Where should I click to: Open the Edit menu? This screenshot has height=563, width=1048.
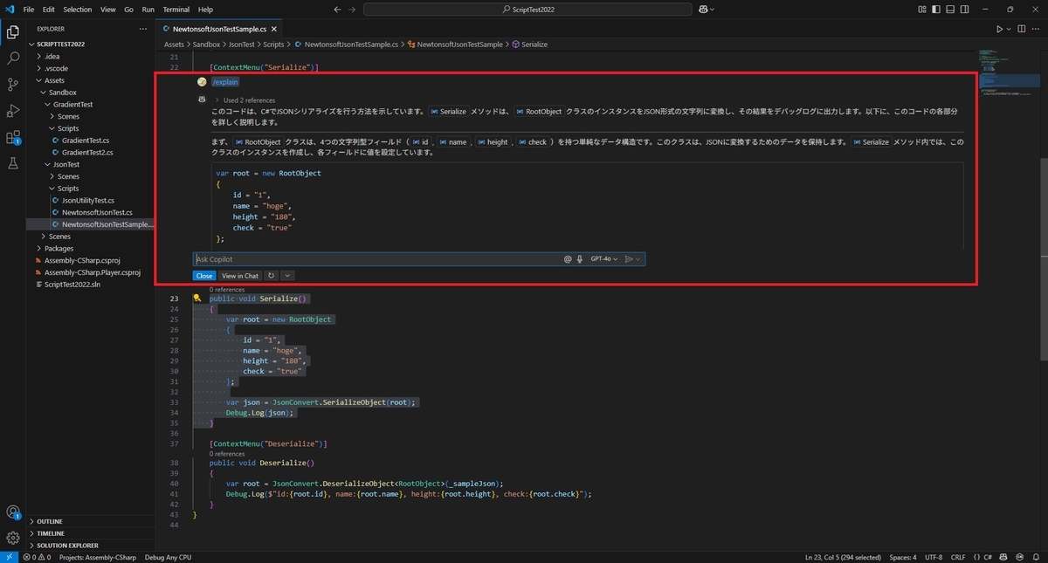click(x=48, y=9)
